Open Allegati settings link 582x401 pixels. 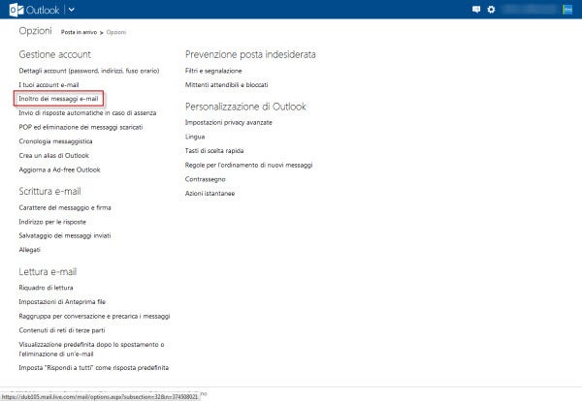click(x=29, y=250)
